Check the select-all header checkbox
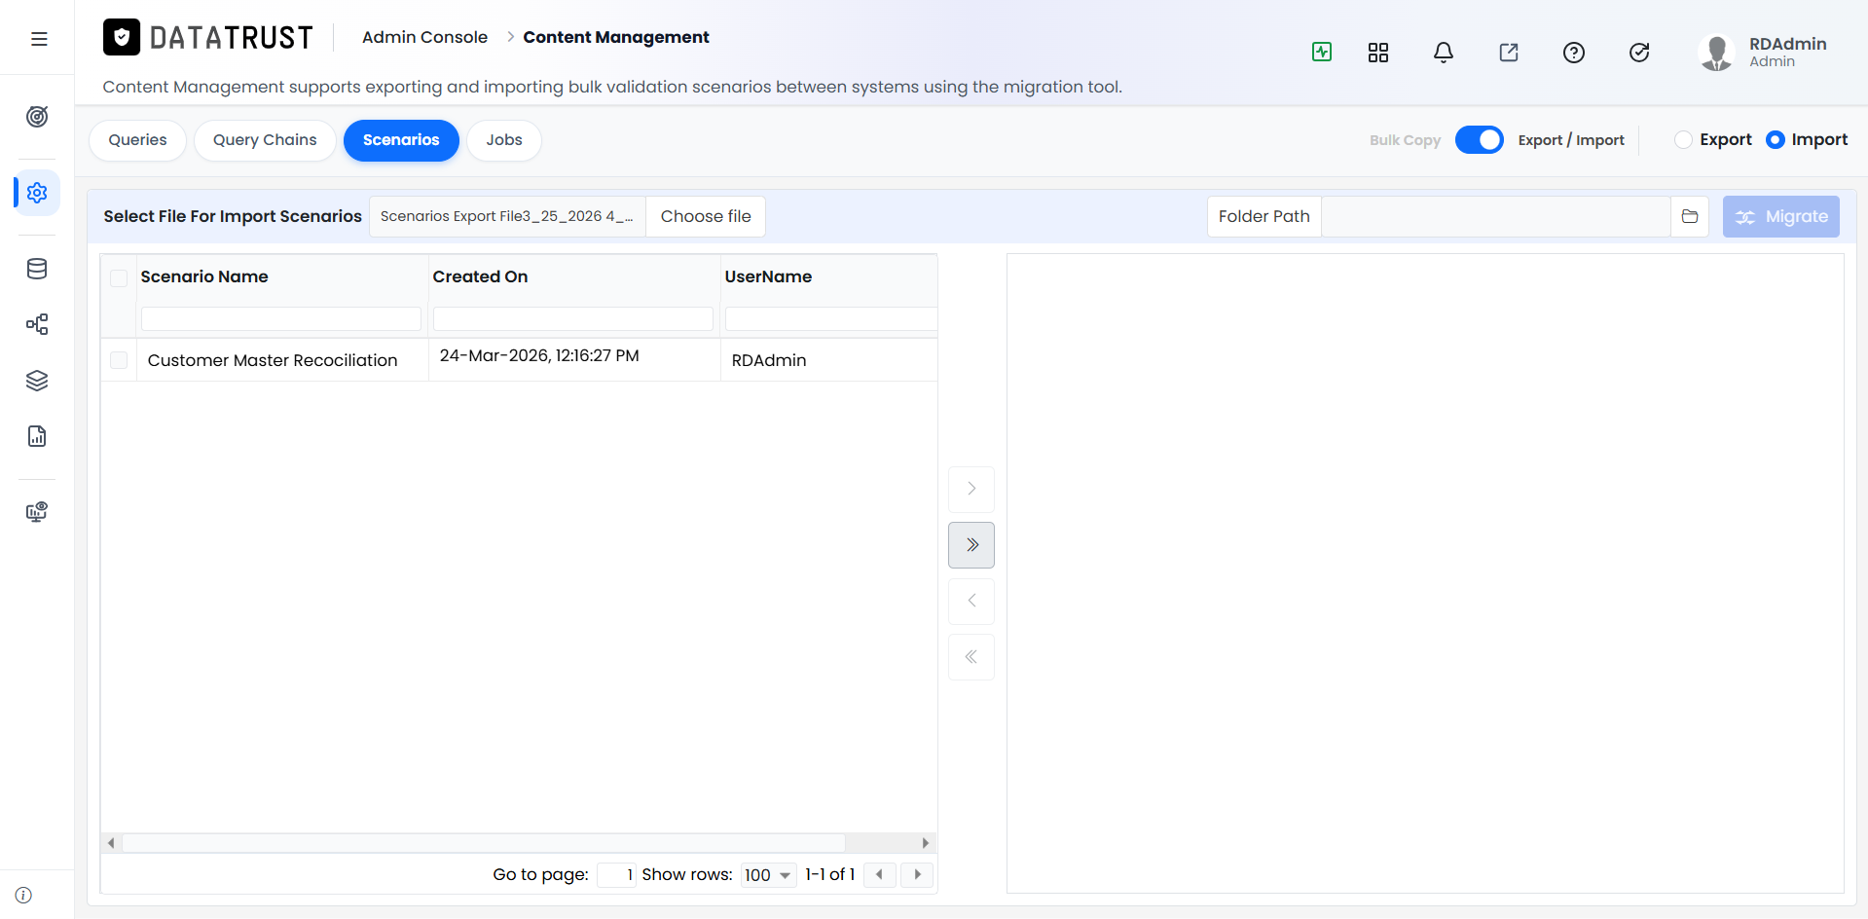Screen dimensions: 1868x919 [119, 278]
